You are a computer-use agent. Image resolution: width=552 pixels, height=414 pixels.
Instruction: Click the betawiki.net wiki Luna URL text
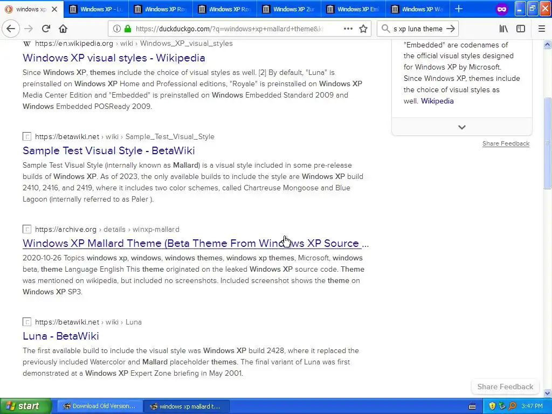pos(88,322)
